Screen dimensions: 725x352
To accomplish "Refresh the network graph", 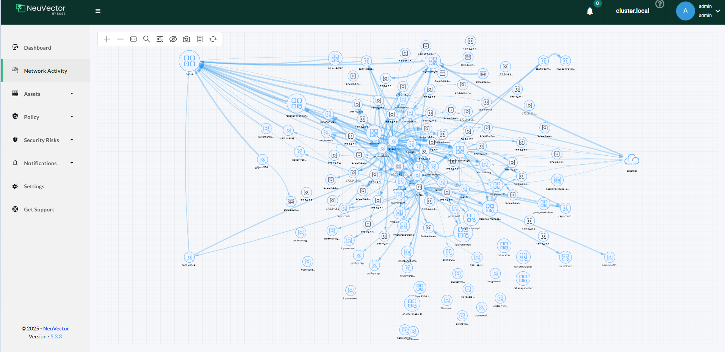I will click(x=213, y=39).
